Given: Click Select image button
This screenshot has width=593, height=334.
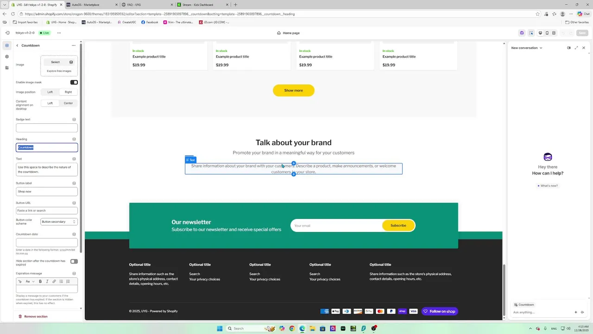Looking at the screenshot, I should pyautogui.click(x=55, y=62).
